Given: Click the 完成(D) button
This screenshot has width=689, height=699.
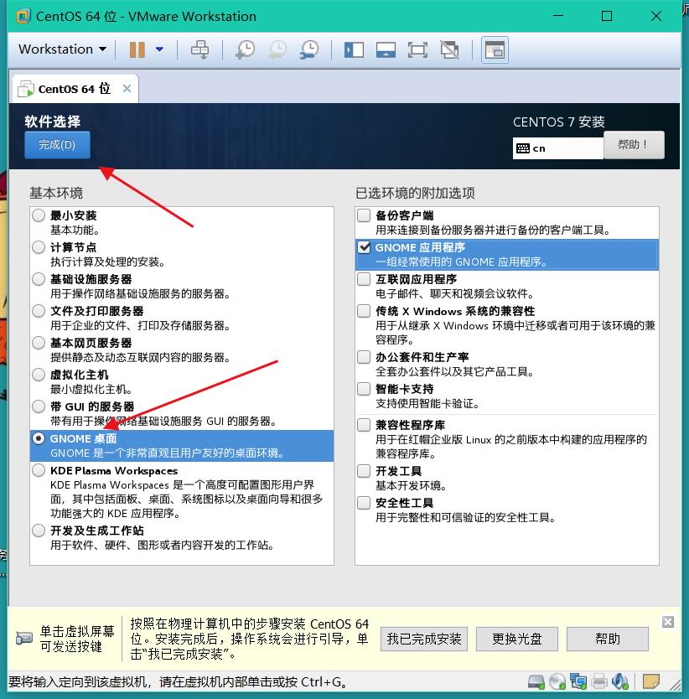Looking at the screenshot, I should point(57,145).
